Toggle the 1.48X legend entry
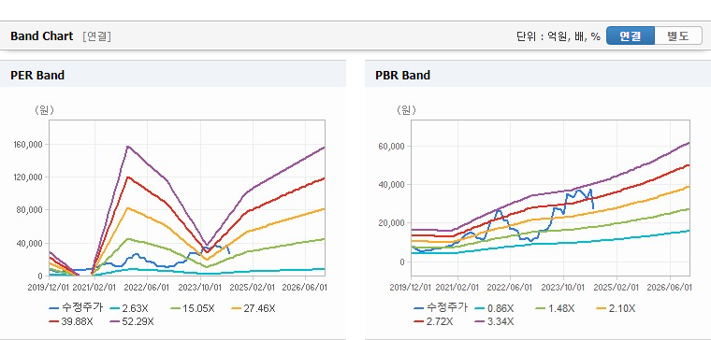This screenshot has height=340, width=711. 555,308
